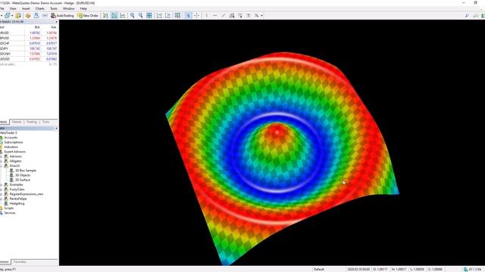Click the zoom out magnifier icon
Image resolution: width=485 pixels, height=272 pixels.
141,15
